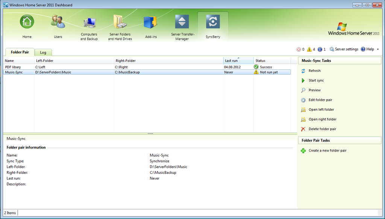This screenshot has width=385, height=219.
Task: Select the SyncBerry sync icon
Action: click(x=213, y=21)
